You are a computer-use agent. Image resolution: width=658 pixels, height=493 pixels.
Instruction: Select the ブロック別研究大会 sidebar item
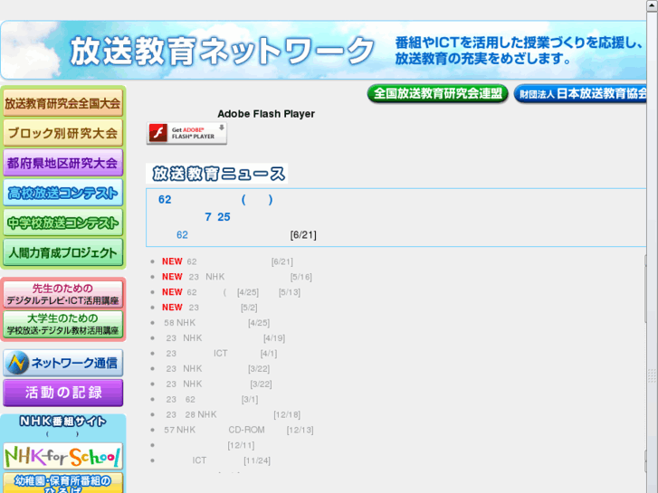point(63,133)
